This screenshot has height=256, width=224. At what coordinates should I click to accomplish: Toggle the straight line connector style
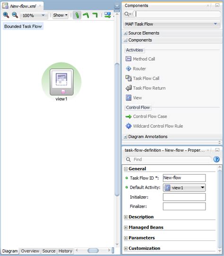tap(77, 15)
